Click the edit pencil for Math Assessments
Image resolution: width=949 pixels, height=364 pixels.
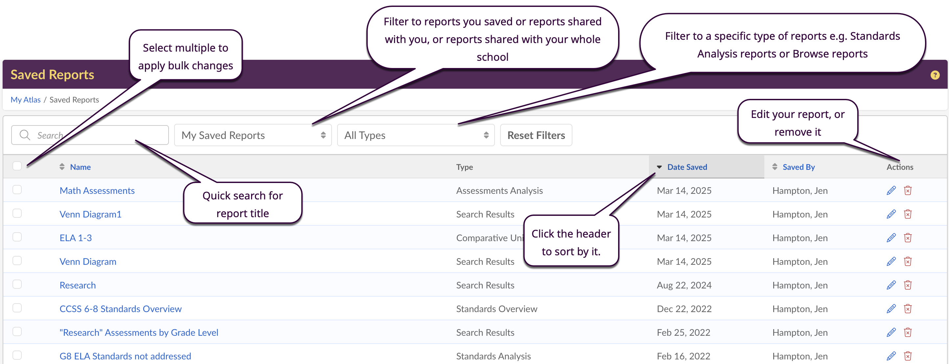pyautogui.click(x=891, y=191)
